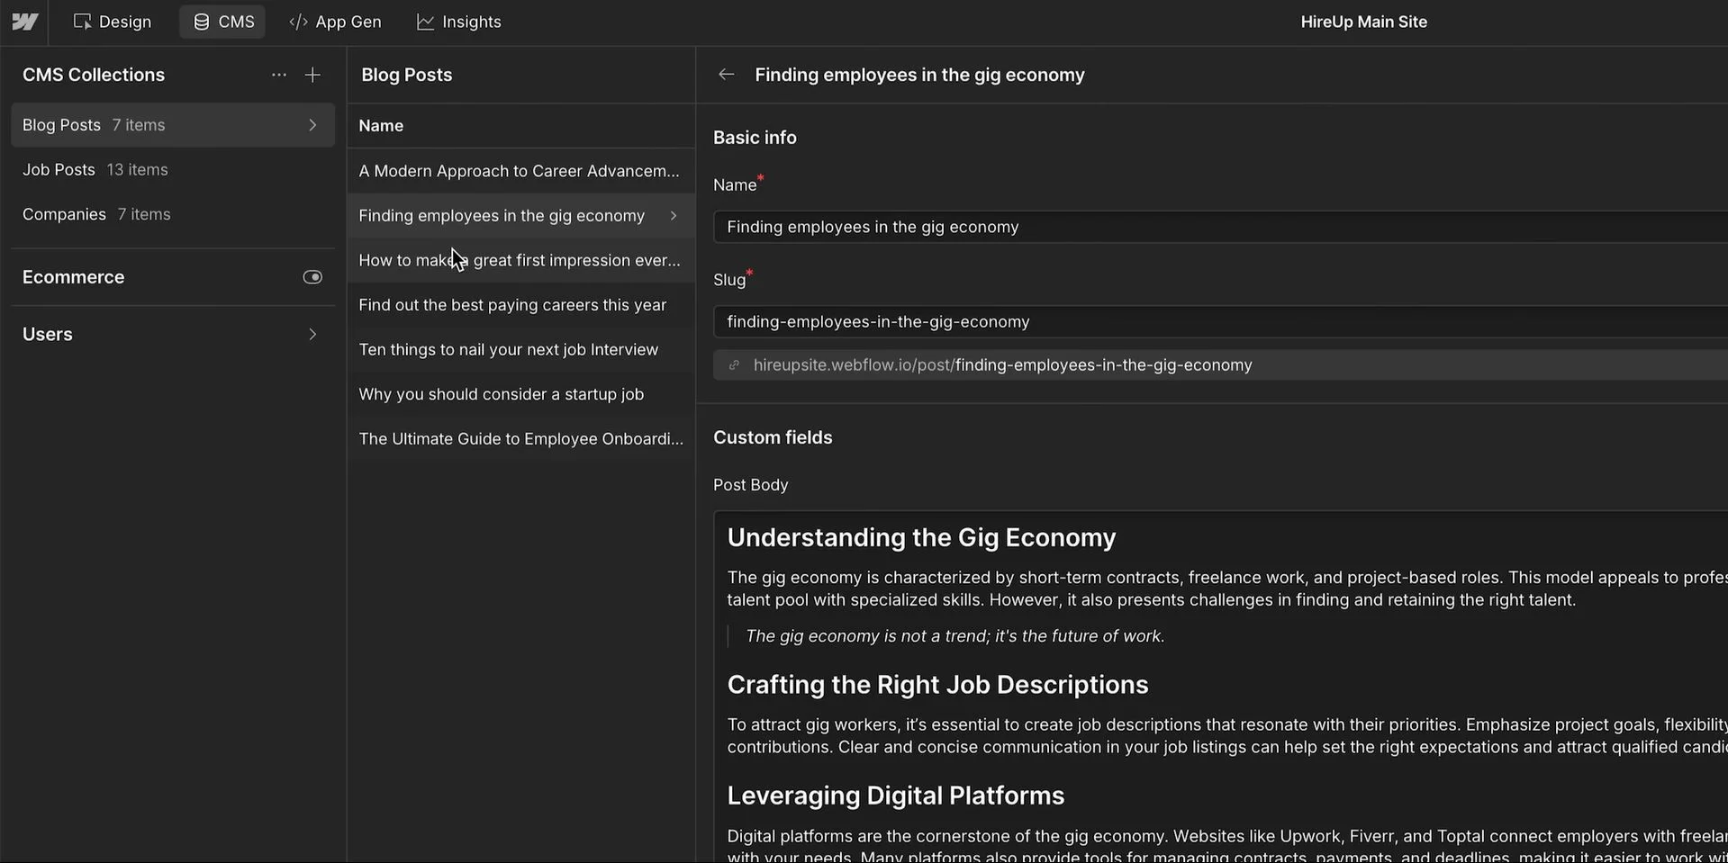Toggle Ecommerce visibility eye icon
Screen dimensions: 1728x863
[312, 276]
